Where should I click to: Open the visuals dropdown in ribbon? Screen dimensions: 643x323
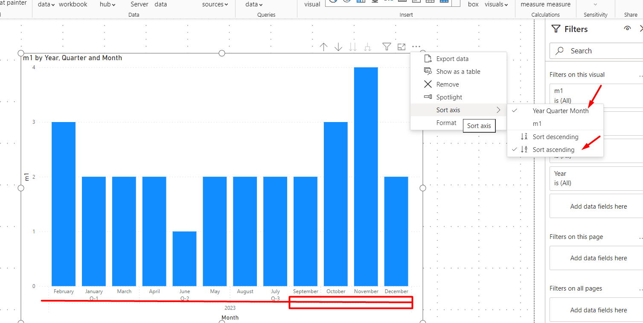497,4
